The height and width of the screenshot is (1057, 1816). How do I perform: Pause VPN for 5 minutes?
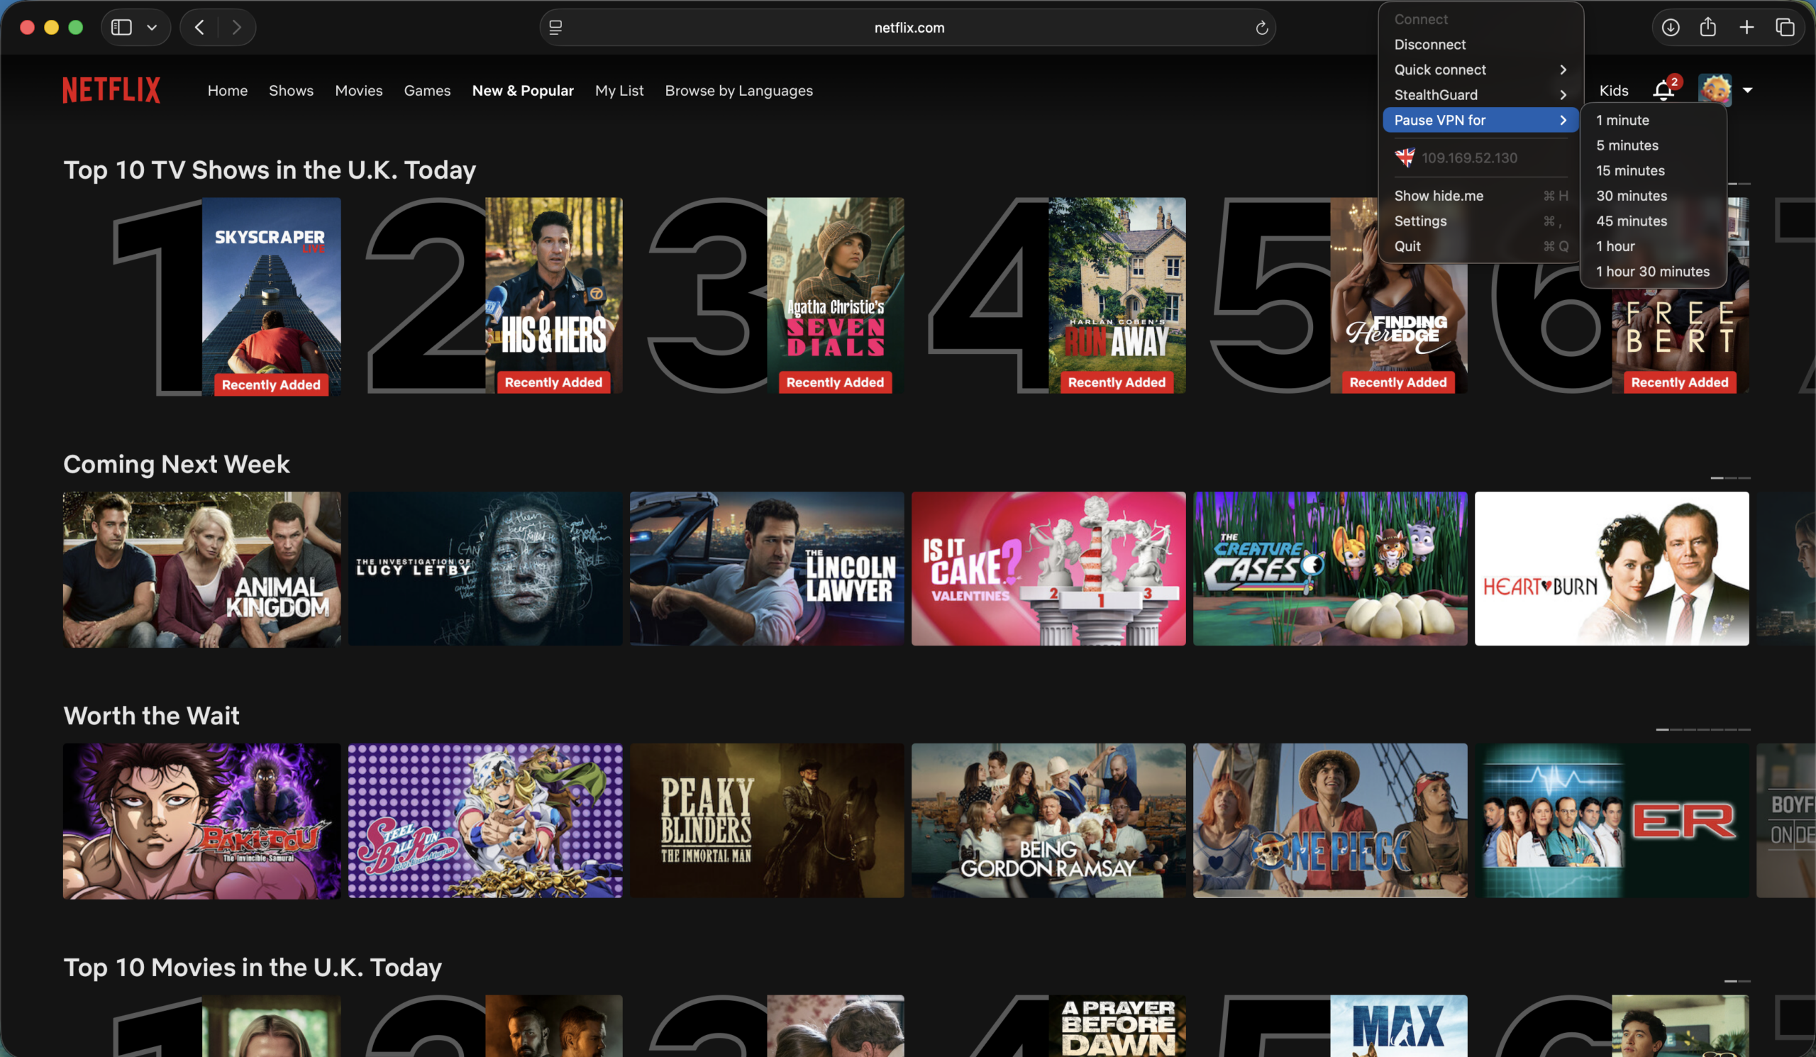tap(1653, 145)
